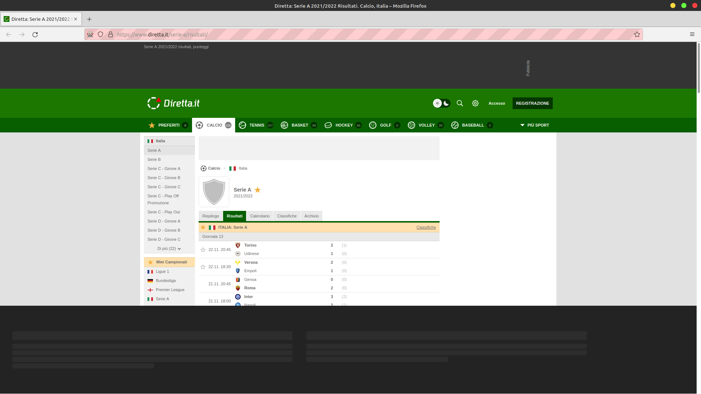This screenshot has height=394, width=701.
Task: Expand the Di più (22) list
Action: pos(169,248)
